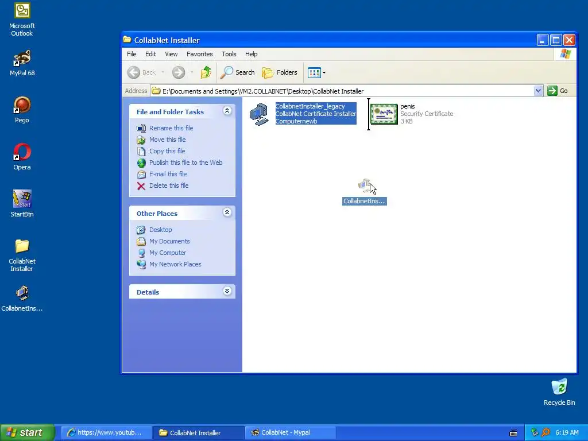Open the Views dropdown button
This screenshot has height=441, width=588.
(x=316, y=72)
